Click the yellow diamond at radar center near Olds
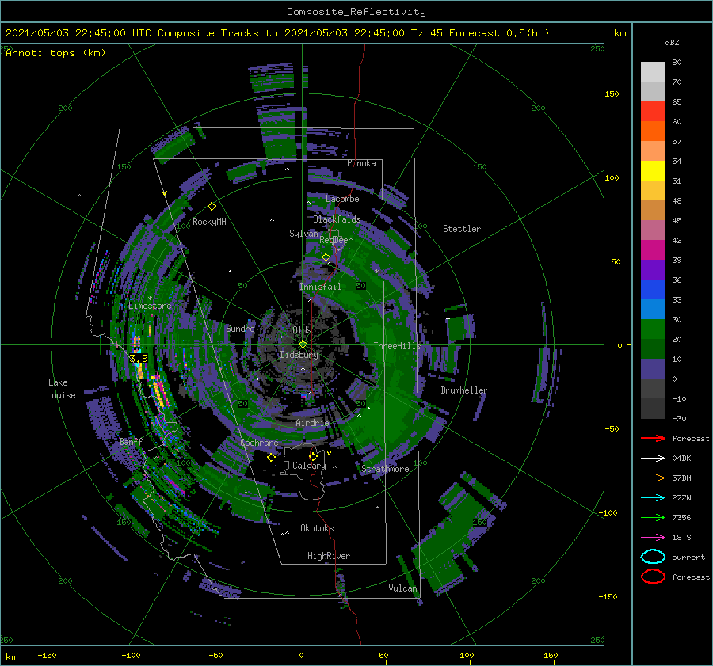This screenshot has width=713, height=666. 303,344
